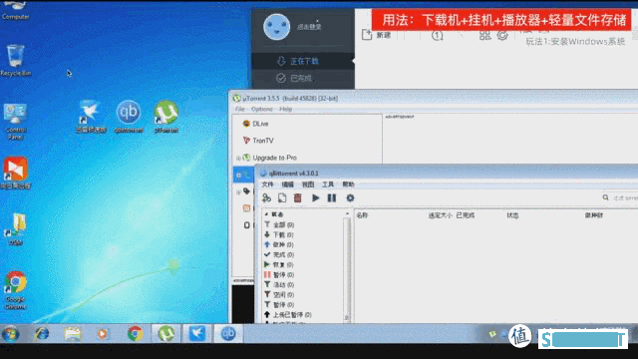This screenshot has height=359, width=638.
Task: Click the grid squares icon in top toolbar
Action: pos(484,36)
